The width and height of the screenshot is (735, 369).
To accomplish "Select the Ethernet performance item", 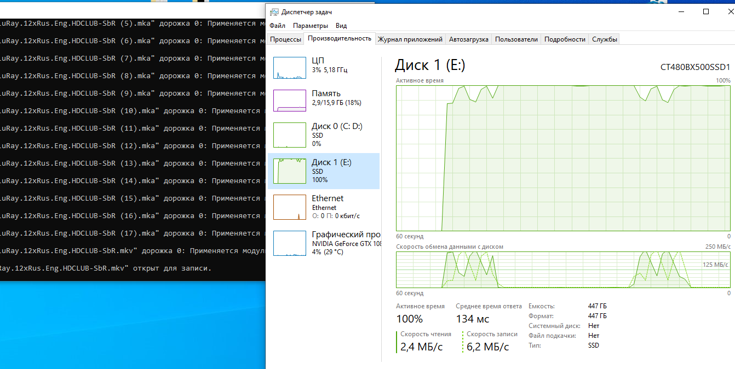I will click(324, 207).
